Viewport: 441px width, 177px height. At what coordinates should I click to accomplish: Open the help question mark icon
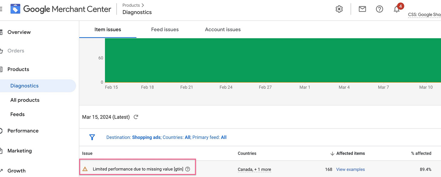(x=380, y=9)
